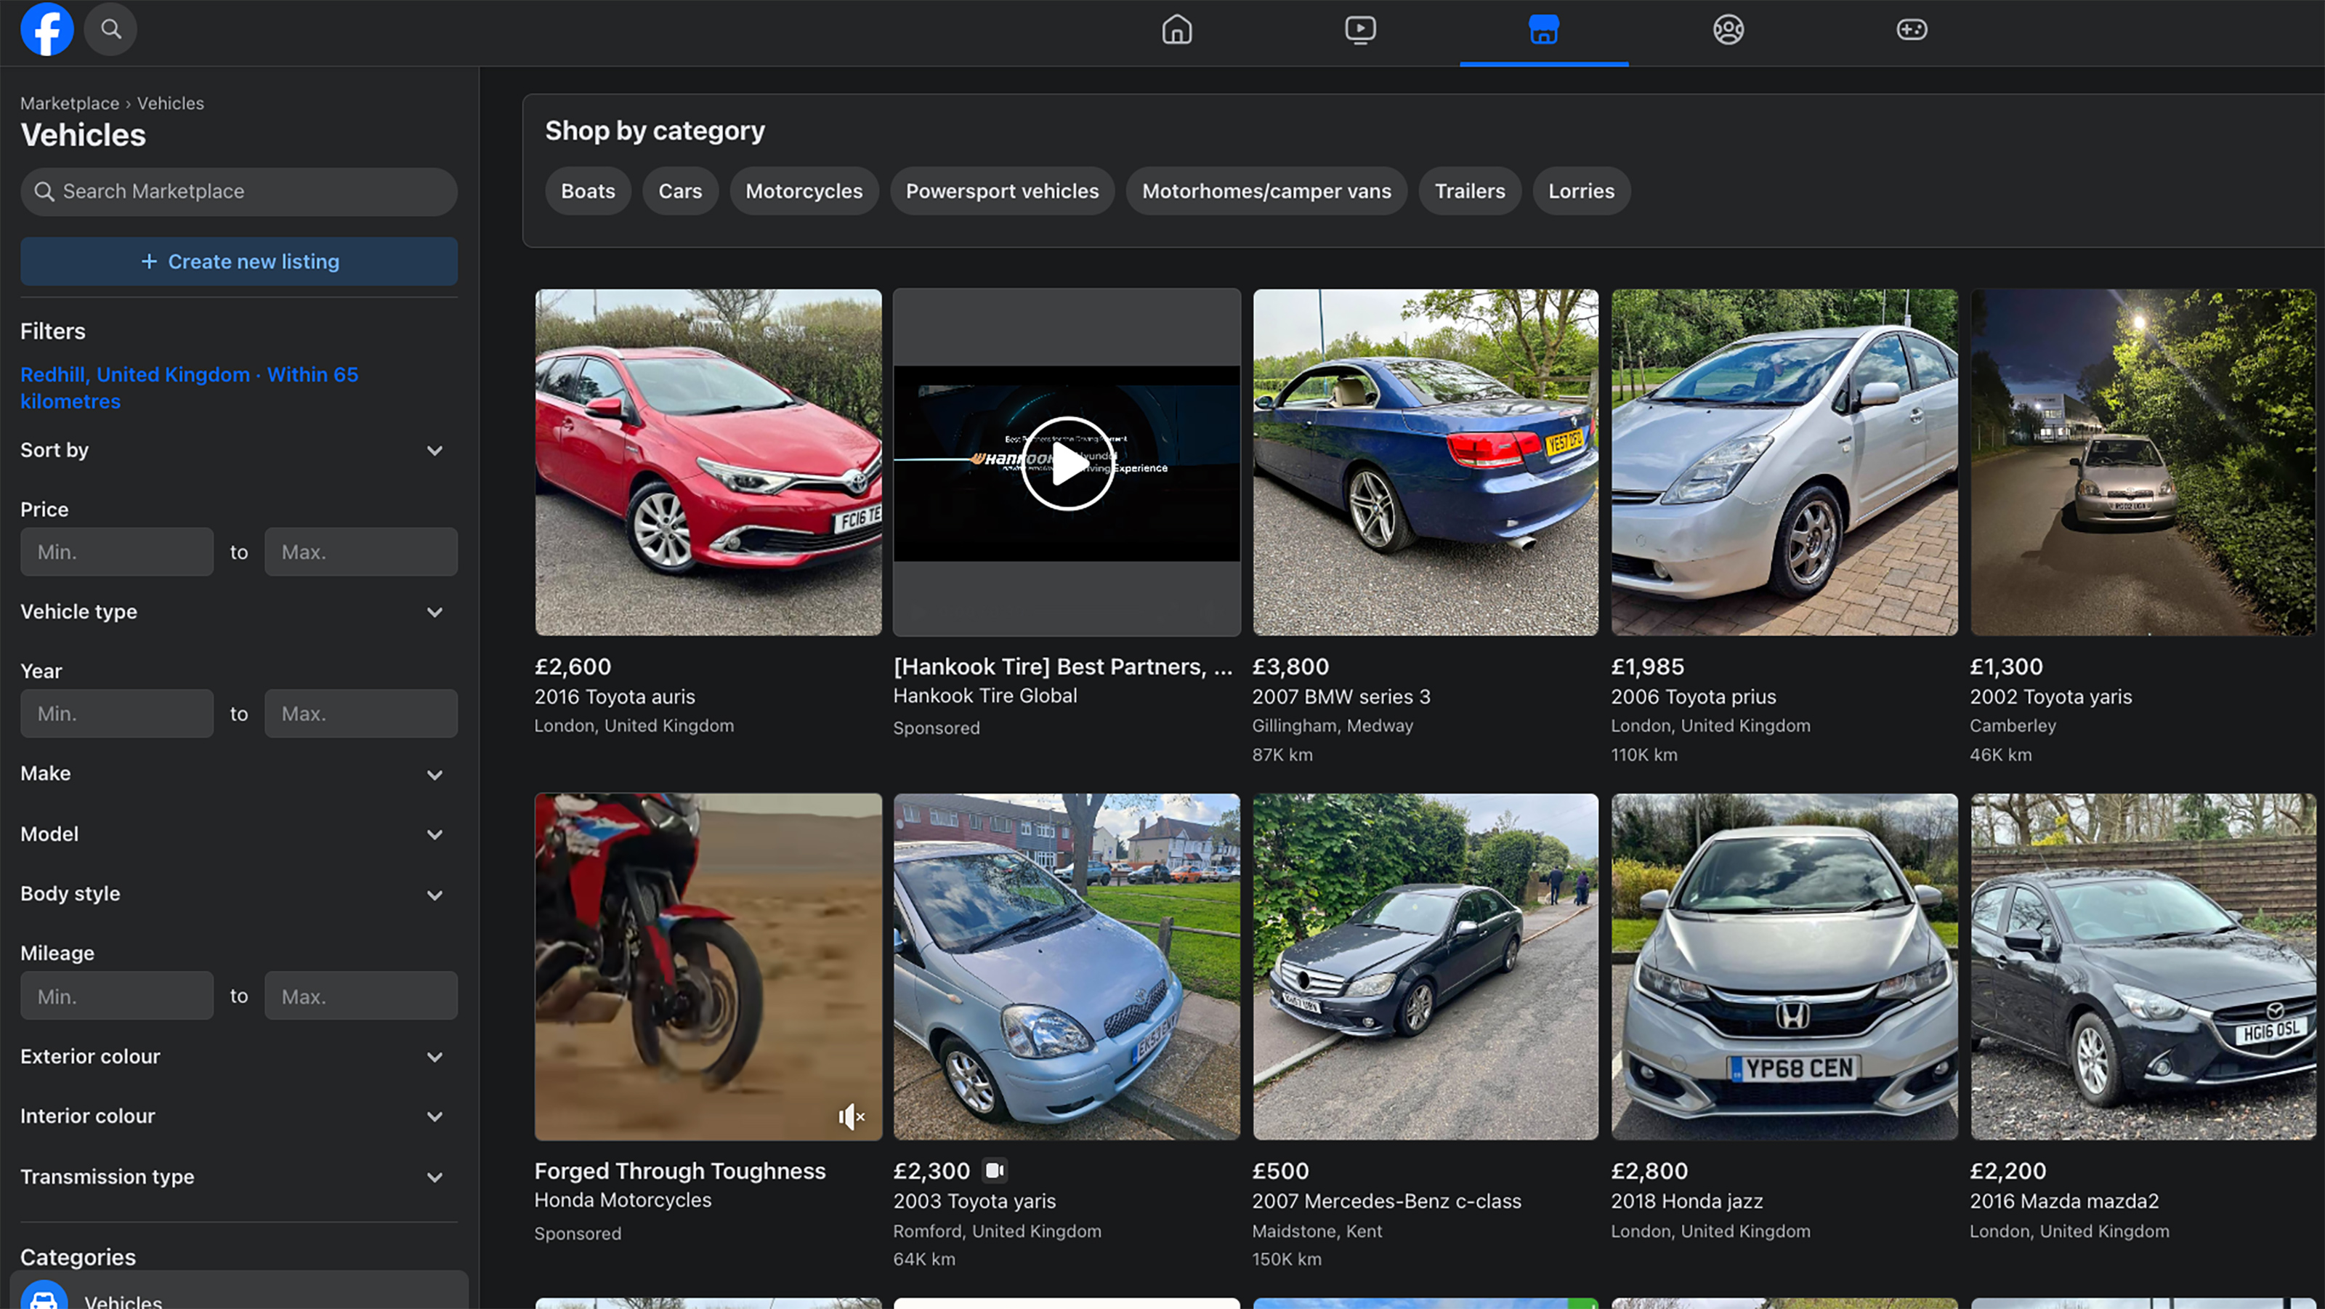This screenshot has height=1309, width=2325.
Task: Select the Lorries category chip
Action: pyautogui.click(x=1581, y=191)
